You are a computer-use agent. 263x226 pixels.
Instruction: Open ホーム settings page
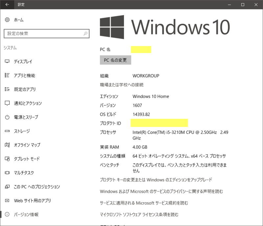[x=19, y=20]
